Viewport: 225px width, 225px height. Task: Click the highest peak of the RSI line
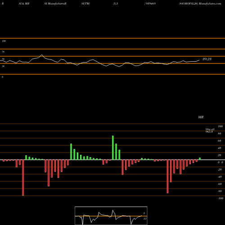click(42, 55)
